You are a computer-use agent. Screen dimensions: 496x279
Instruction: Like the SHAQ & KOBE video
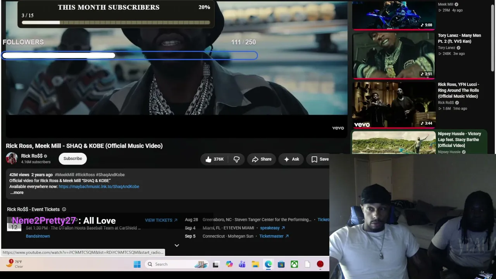pos(215,159)
